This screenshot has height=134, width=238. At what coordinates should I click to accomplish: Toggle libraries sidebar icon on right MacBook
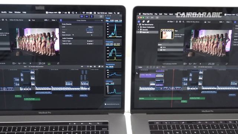click(139, 22)
